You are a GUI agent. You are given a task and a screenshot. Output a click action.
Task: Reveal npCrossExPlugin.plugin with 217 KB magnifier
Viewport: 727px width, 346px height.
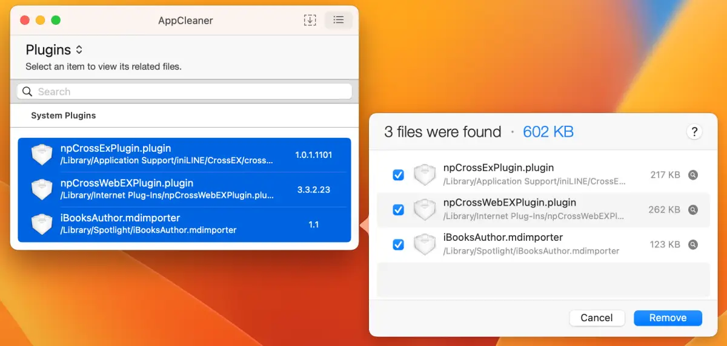coord(693,175)
